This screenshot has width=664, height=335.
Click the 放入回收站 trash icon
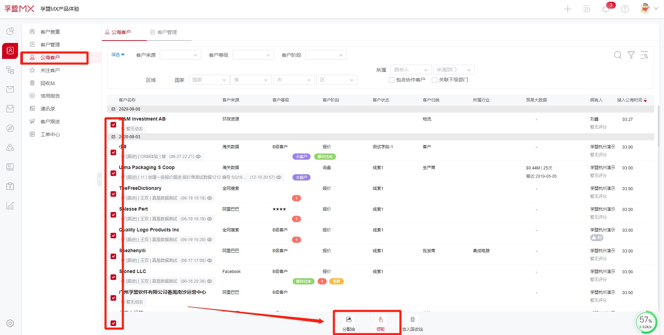tap(412, 320)
